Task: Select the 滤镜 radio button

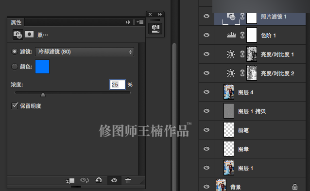Action: click(x=15, y=52)
